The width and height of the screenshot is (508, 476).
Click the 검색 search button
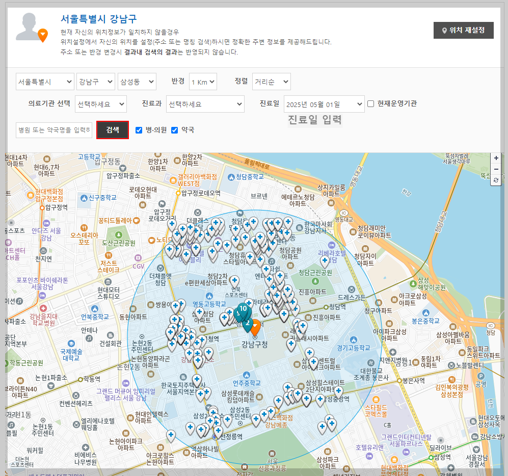coord(113,130)
